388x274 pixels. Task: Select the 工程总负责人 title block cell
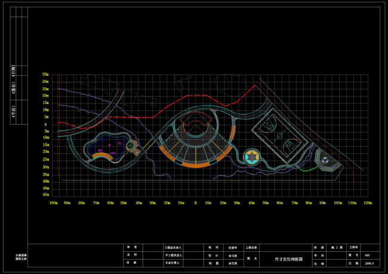click(x=173, y=248)
